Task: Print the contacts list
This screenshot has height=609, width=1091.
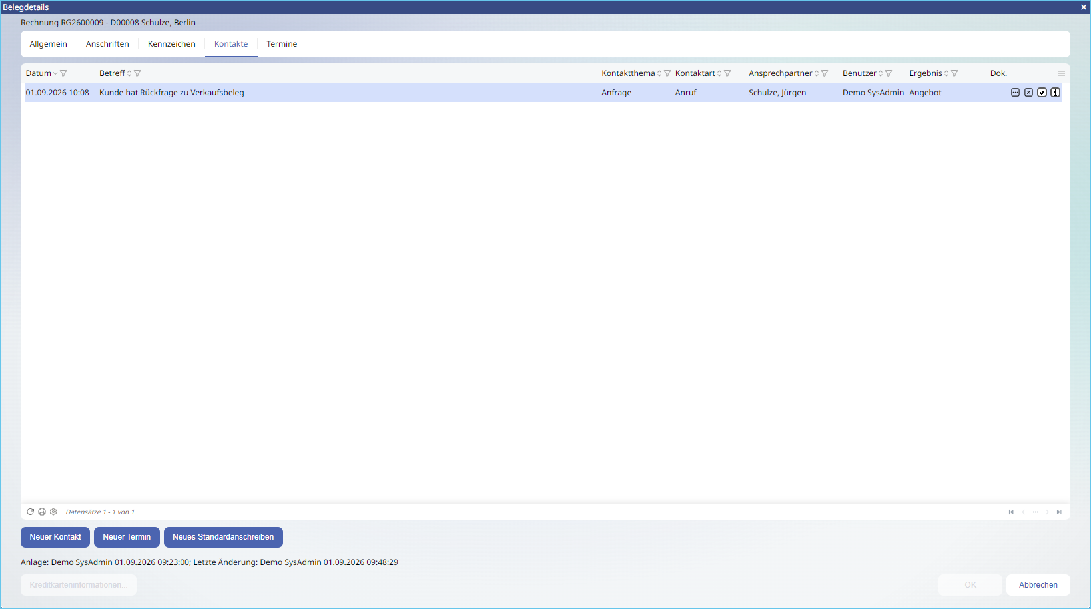Action: (x=42, y=512)
